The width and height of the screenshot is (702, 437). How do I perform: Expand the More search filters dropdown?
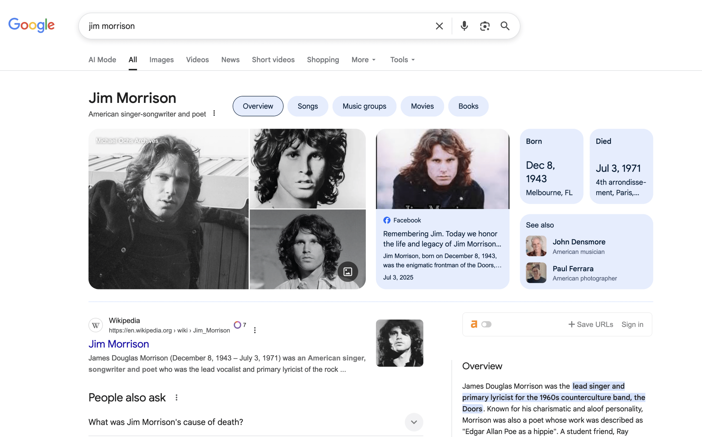pos(363,60)
